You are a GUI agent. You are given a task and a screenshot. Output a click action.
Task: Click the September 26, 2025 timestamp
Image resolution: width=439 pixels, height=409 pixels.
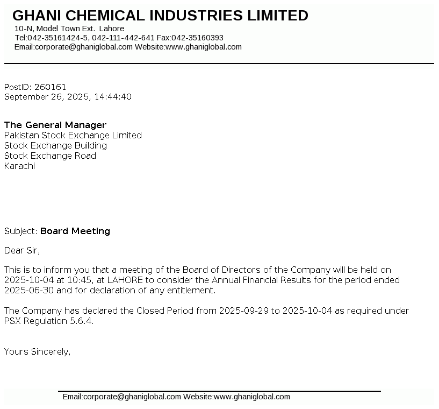tap(68, 97)
